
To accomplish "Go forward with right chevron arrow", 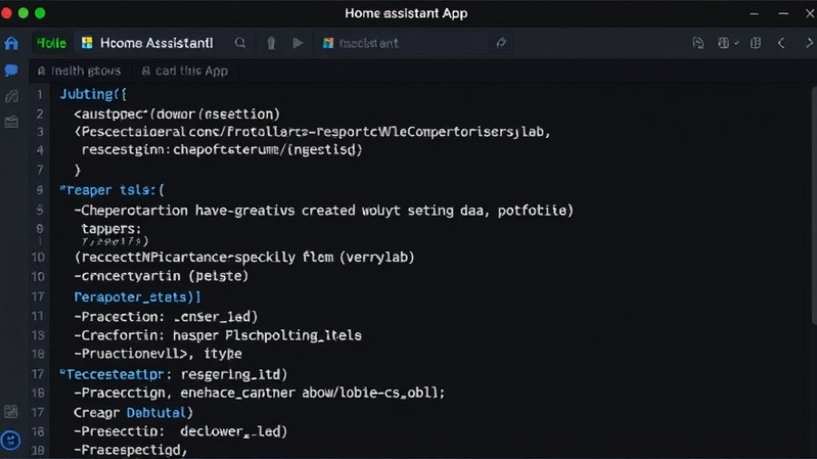I will coord(809,43).
